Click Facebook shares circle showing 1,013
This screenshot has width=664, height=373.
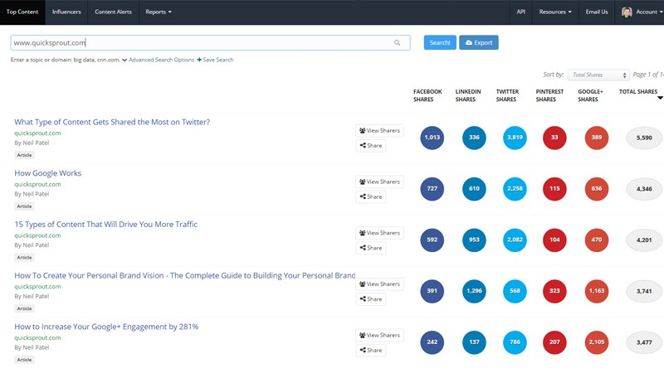(432, 138)
